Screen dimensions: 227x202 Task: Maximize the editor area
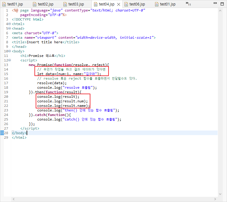tap(222, 4)
